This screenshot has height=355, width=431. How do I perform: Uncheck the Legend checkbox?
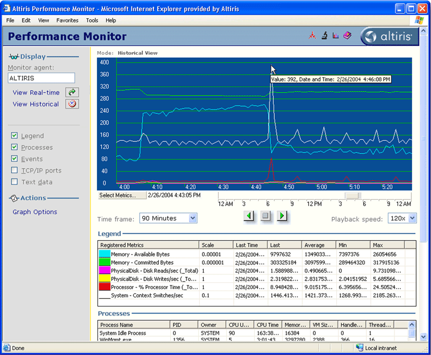15,136
